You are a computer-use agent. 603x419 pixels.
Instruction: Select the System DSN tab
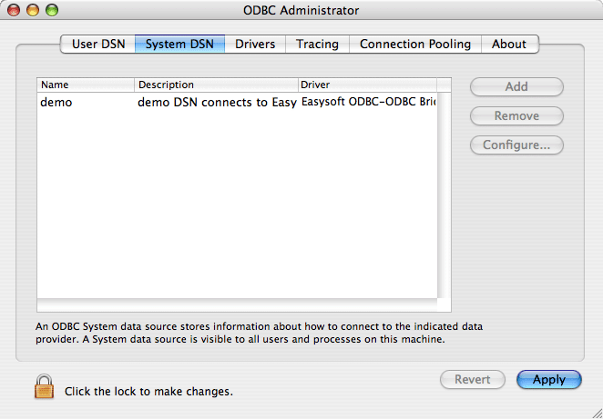click(179, 45)
